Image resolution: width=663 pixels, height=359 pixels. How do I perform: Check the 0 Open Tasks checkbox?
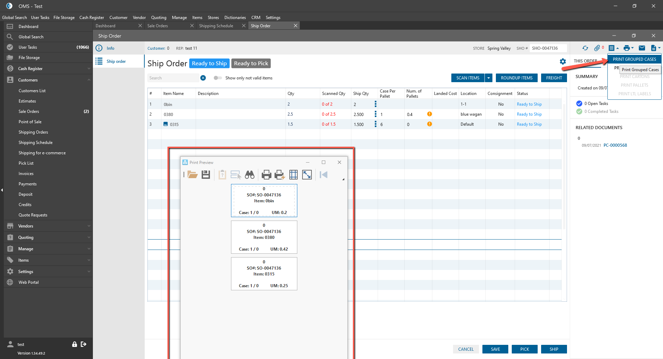pos(579,104)
